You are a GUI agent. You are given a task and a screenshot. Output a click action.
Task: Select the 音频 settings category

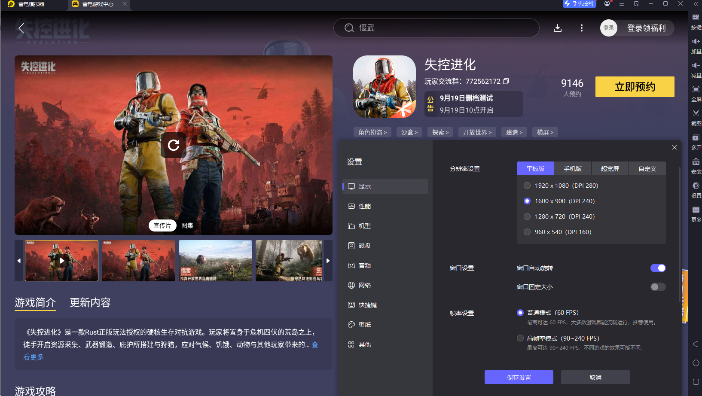pyautogui.click(x=365, y=265)
